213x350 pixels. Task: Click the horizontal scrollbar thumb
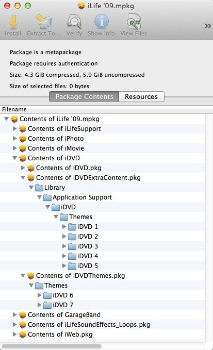[52, 346]
